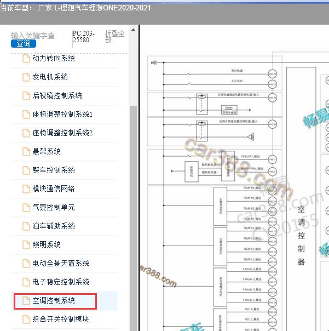This screenshot has height=331, width=329.
Task: Click the document icon beside 整车控制系统
Action: [26, 170]
